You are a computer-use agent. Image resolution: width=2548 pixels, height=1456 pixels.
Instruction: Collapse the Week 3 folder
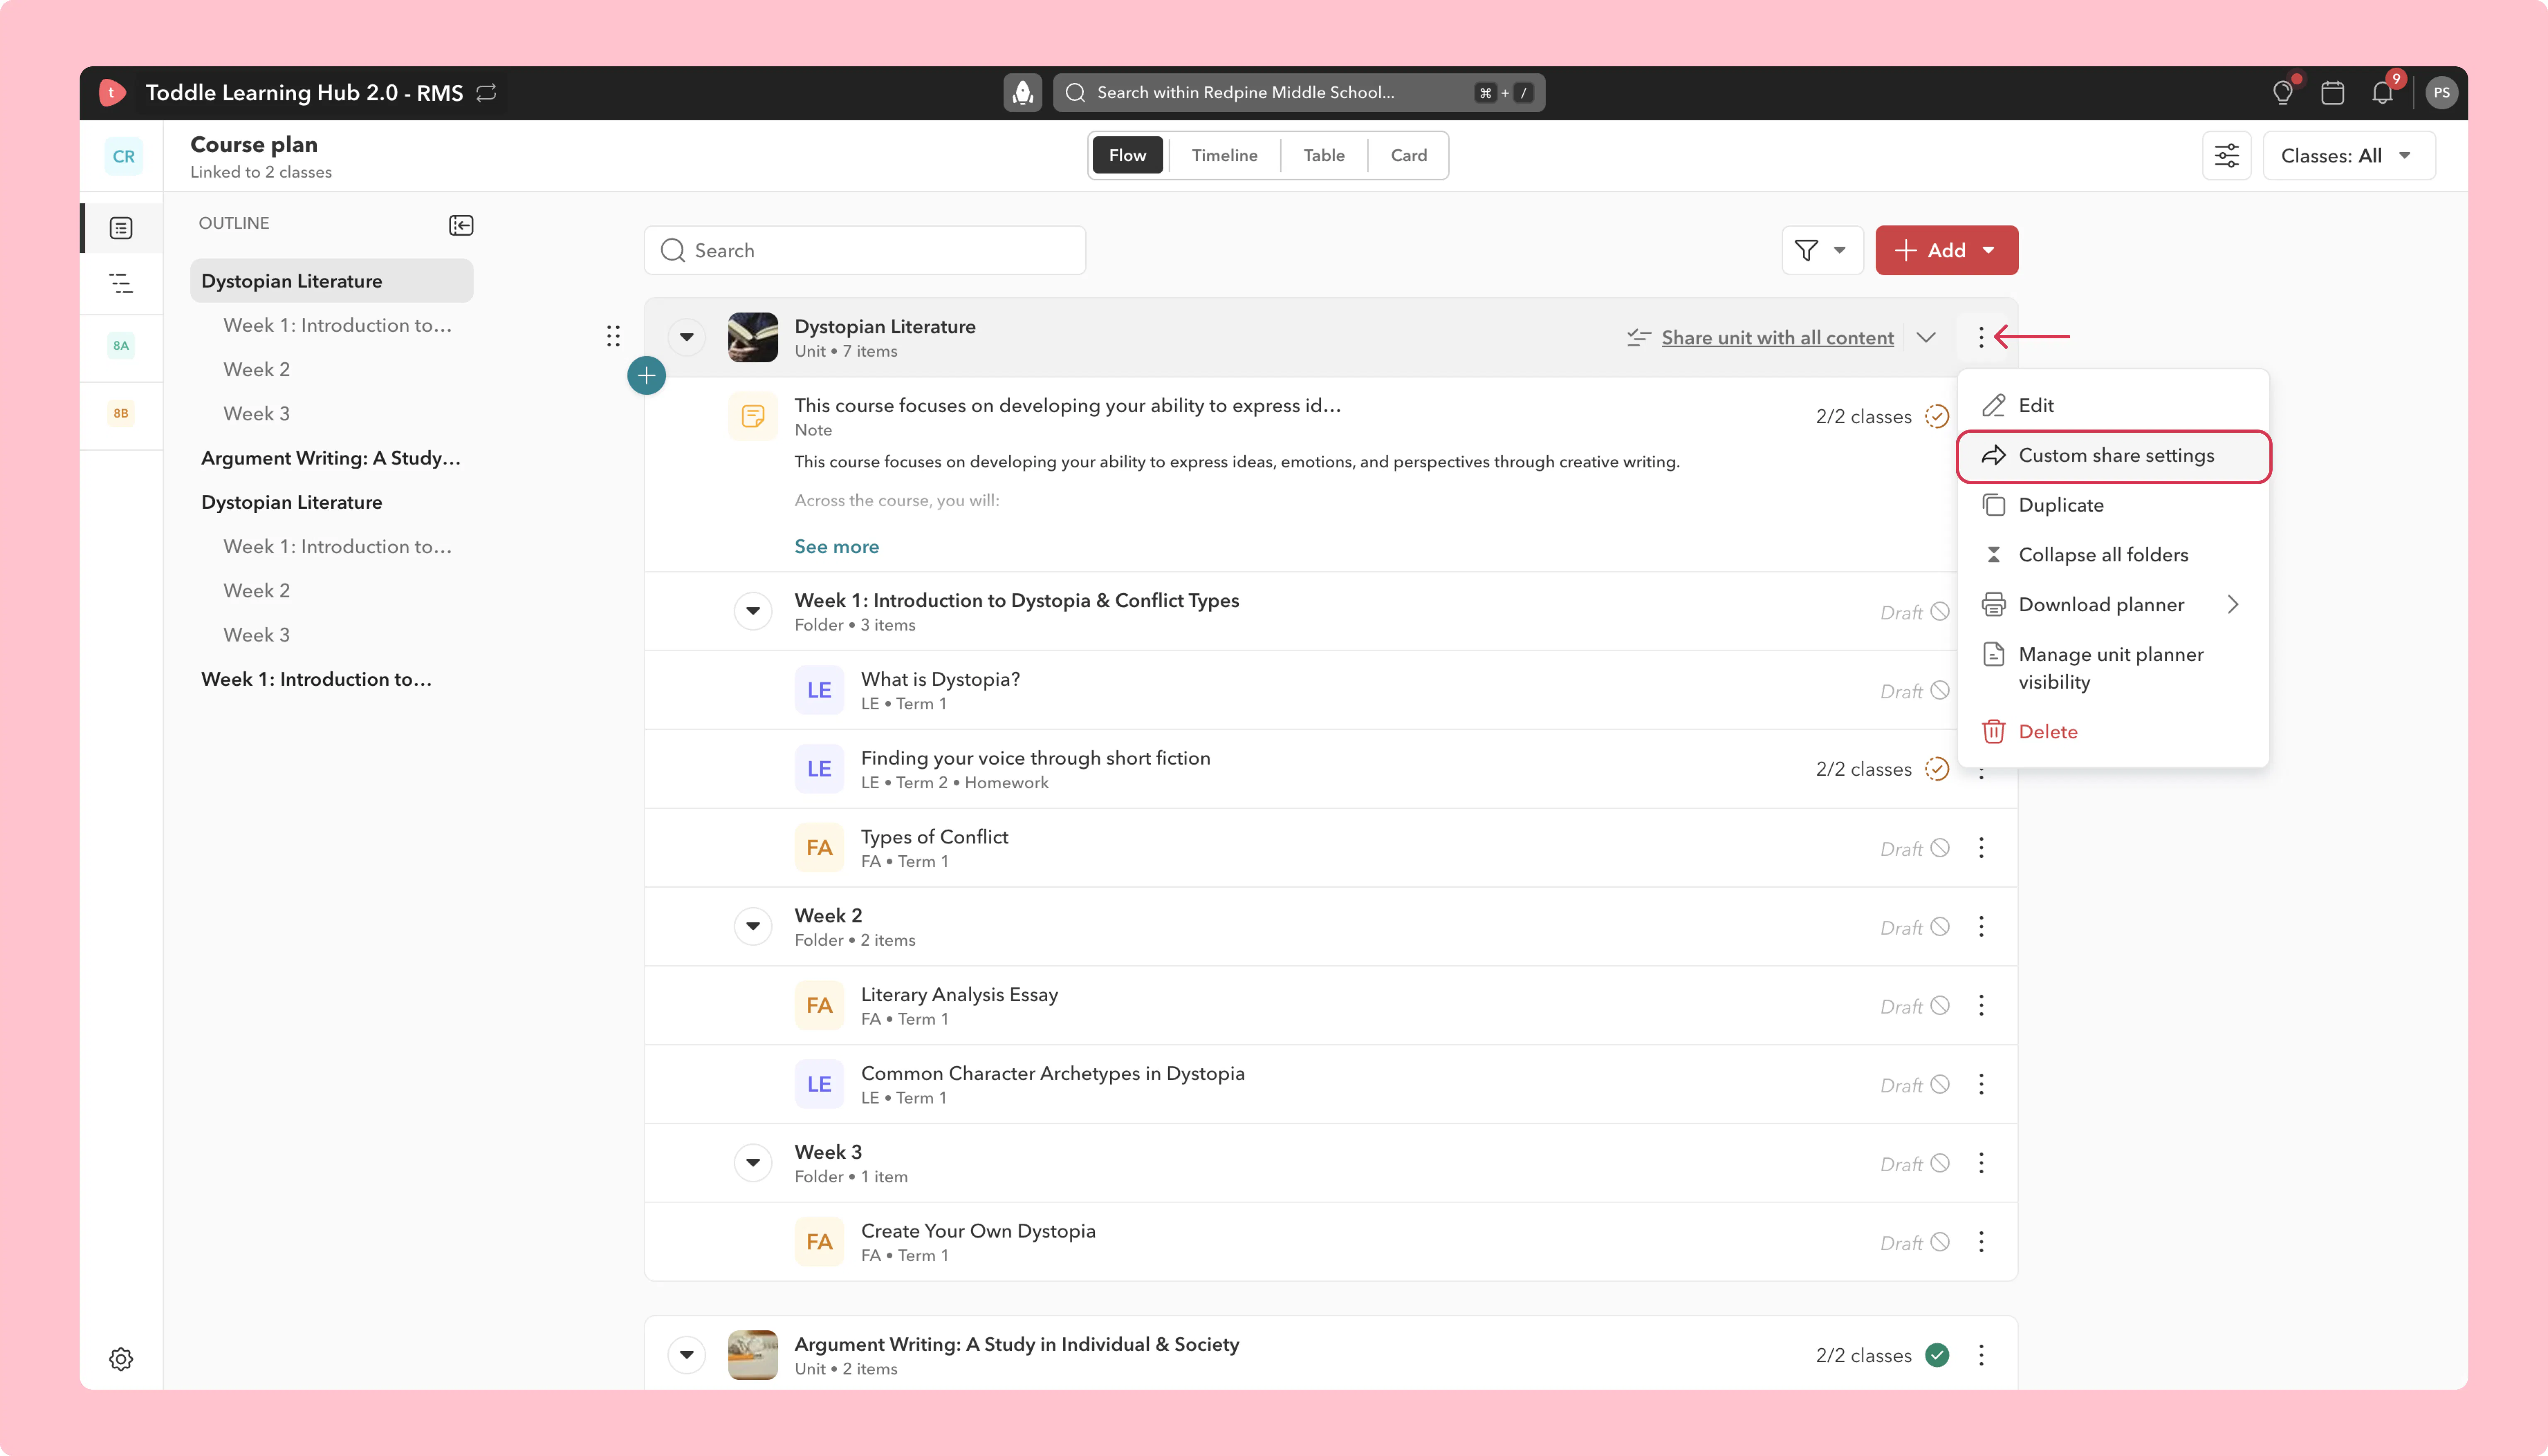coord(753,1163)
